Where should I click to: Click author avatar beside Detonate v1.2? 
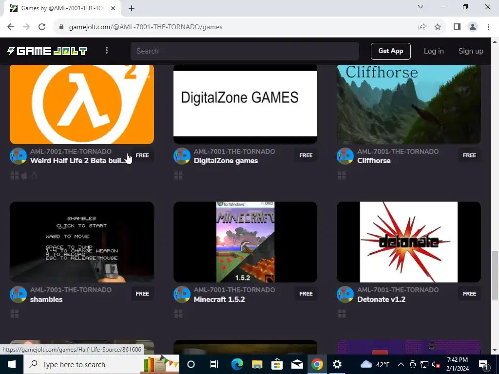click(x=345, y=294)
